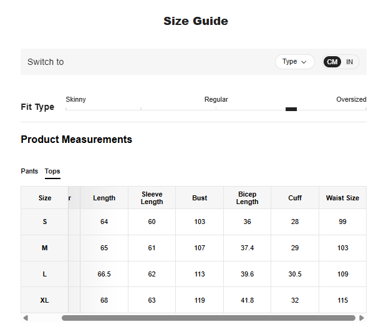The width and height of the screenshot is (376, 332).
Task: Click the horizontal table scrollbar thumb
Action: click(x=208, y=318)
